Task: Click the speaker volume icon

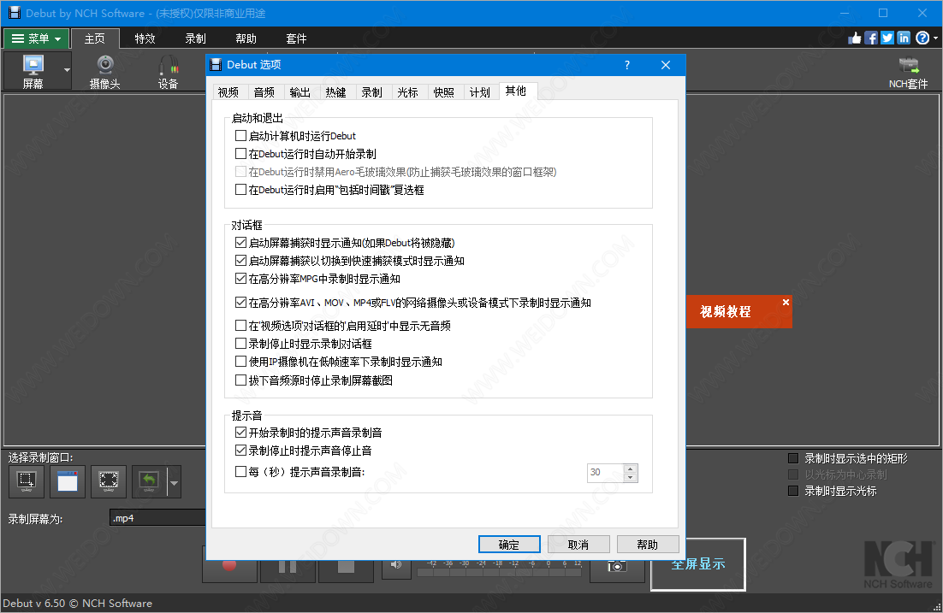Action: click(396, 565)
